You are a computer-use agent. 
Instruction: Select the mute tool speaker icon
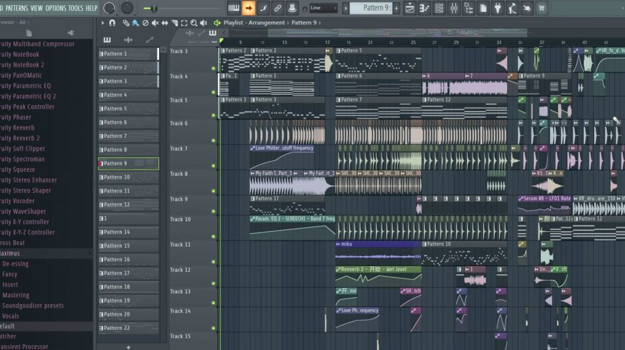(155, 23)
